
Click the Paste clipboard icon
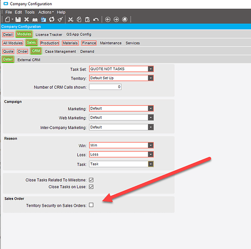pyautogui.click(x=87, y=19)
